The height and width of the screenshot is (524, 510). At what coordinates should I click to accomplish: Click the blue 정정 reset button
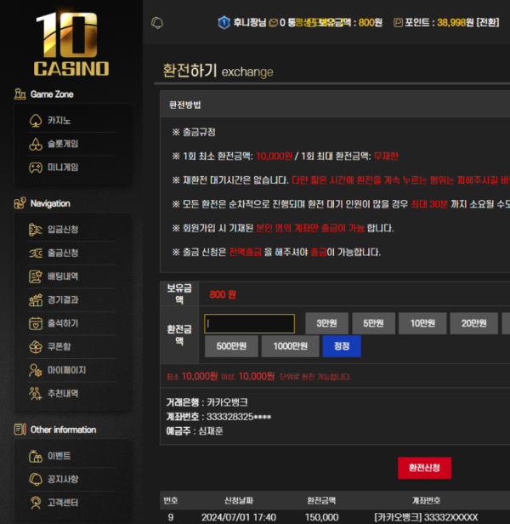click(342, 346)
